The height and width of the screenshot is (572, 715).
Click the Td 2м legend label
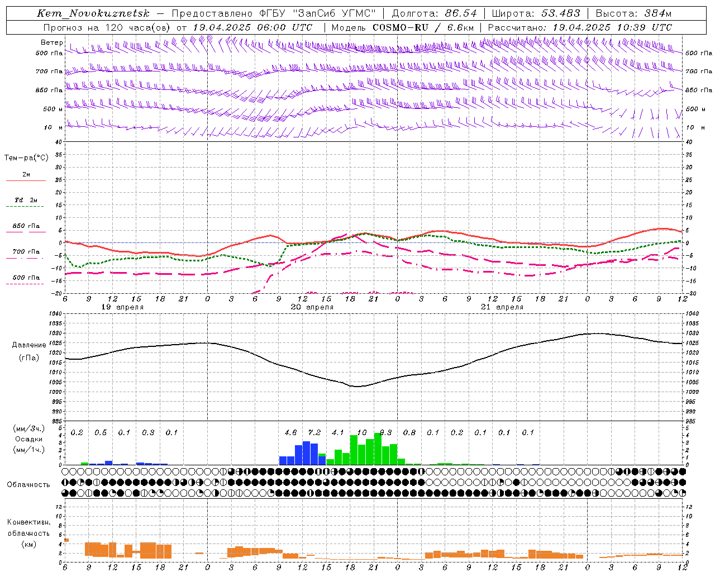point(26,200)
